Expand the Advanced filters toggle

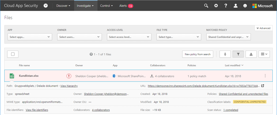coord(263,28)
